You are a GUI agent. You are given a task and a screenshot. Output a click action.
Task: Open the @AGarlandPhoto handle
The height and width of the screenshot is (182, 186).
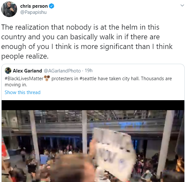62,71
